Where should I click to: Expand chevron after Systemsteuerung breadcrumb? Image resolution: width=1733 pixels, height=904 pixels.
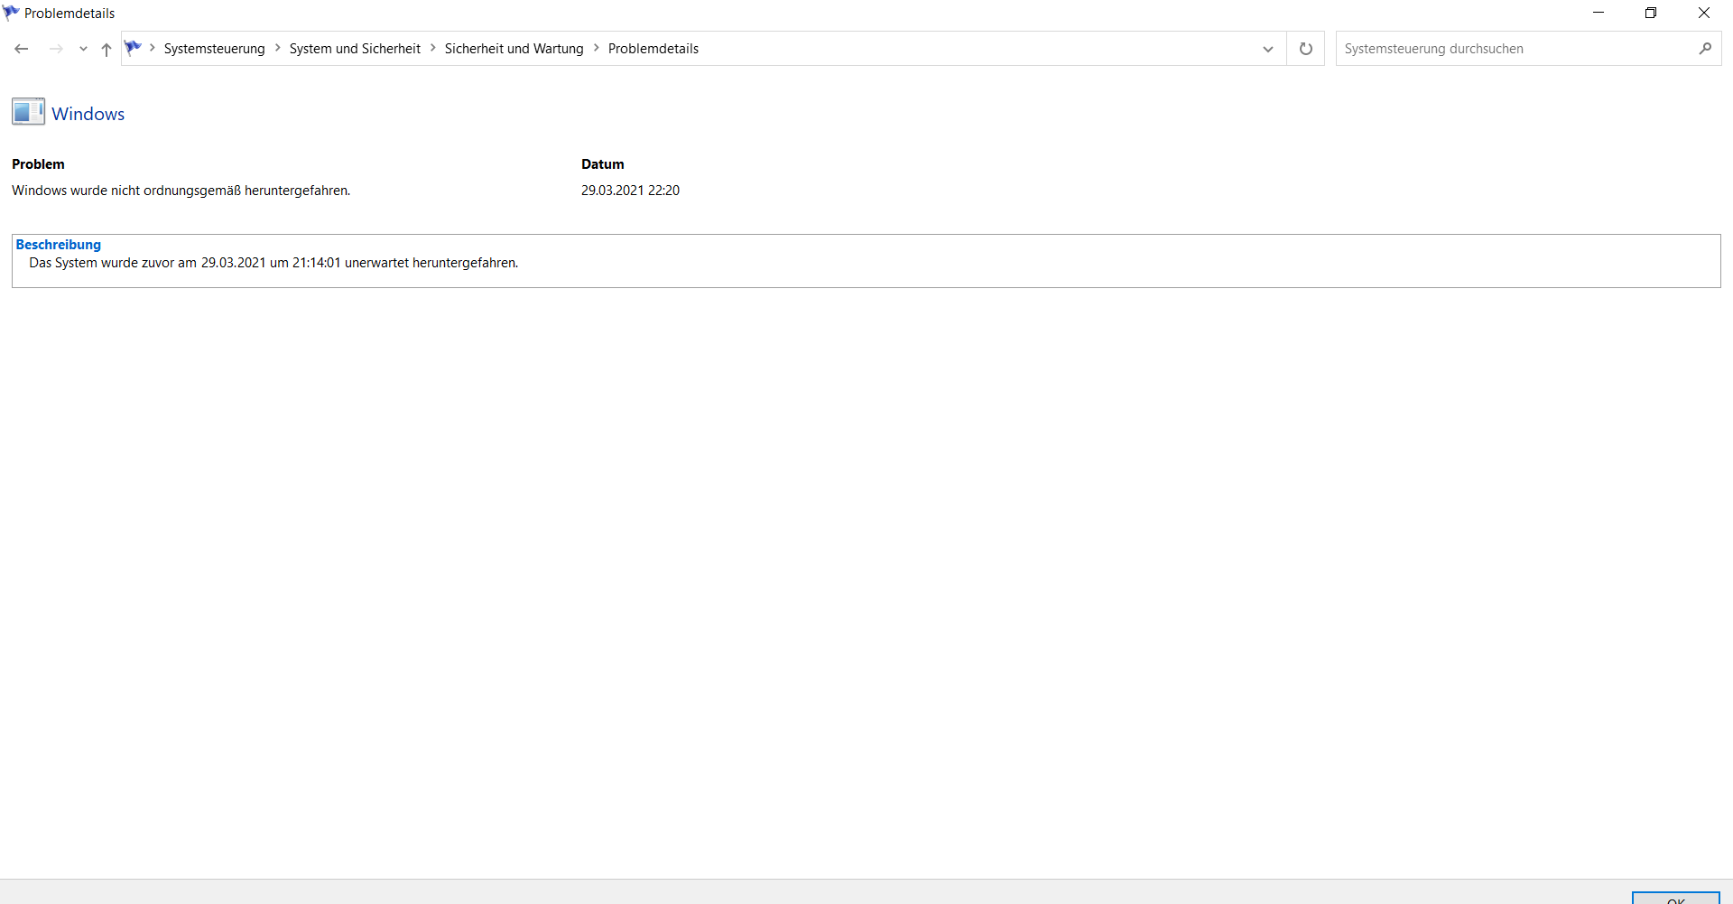277,48
